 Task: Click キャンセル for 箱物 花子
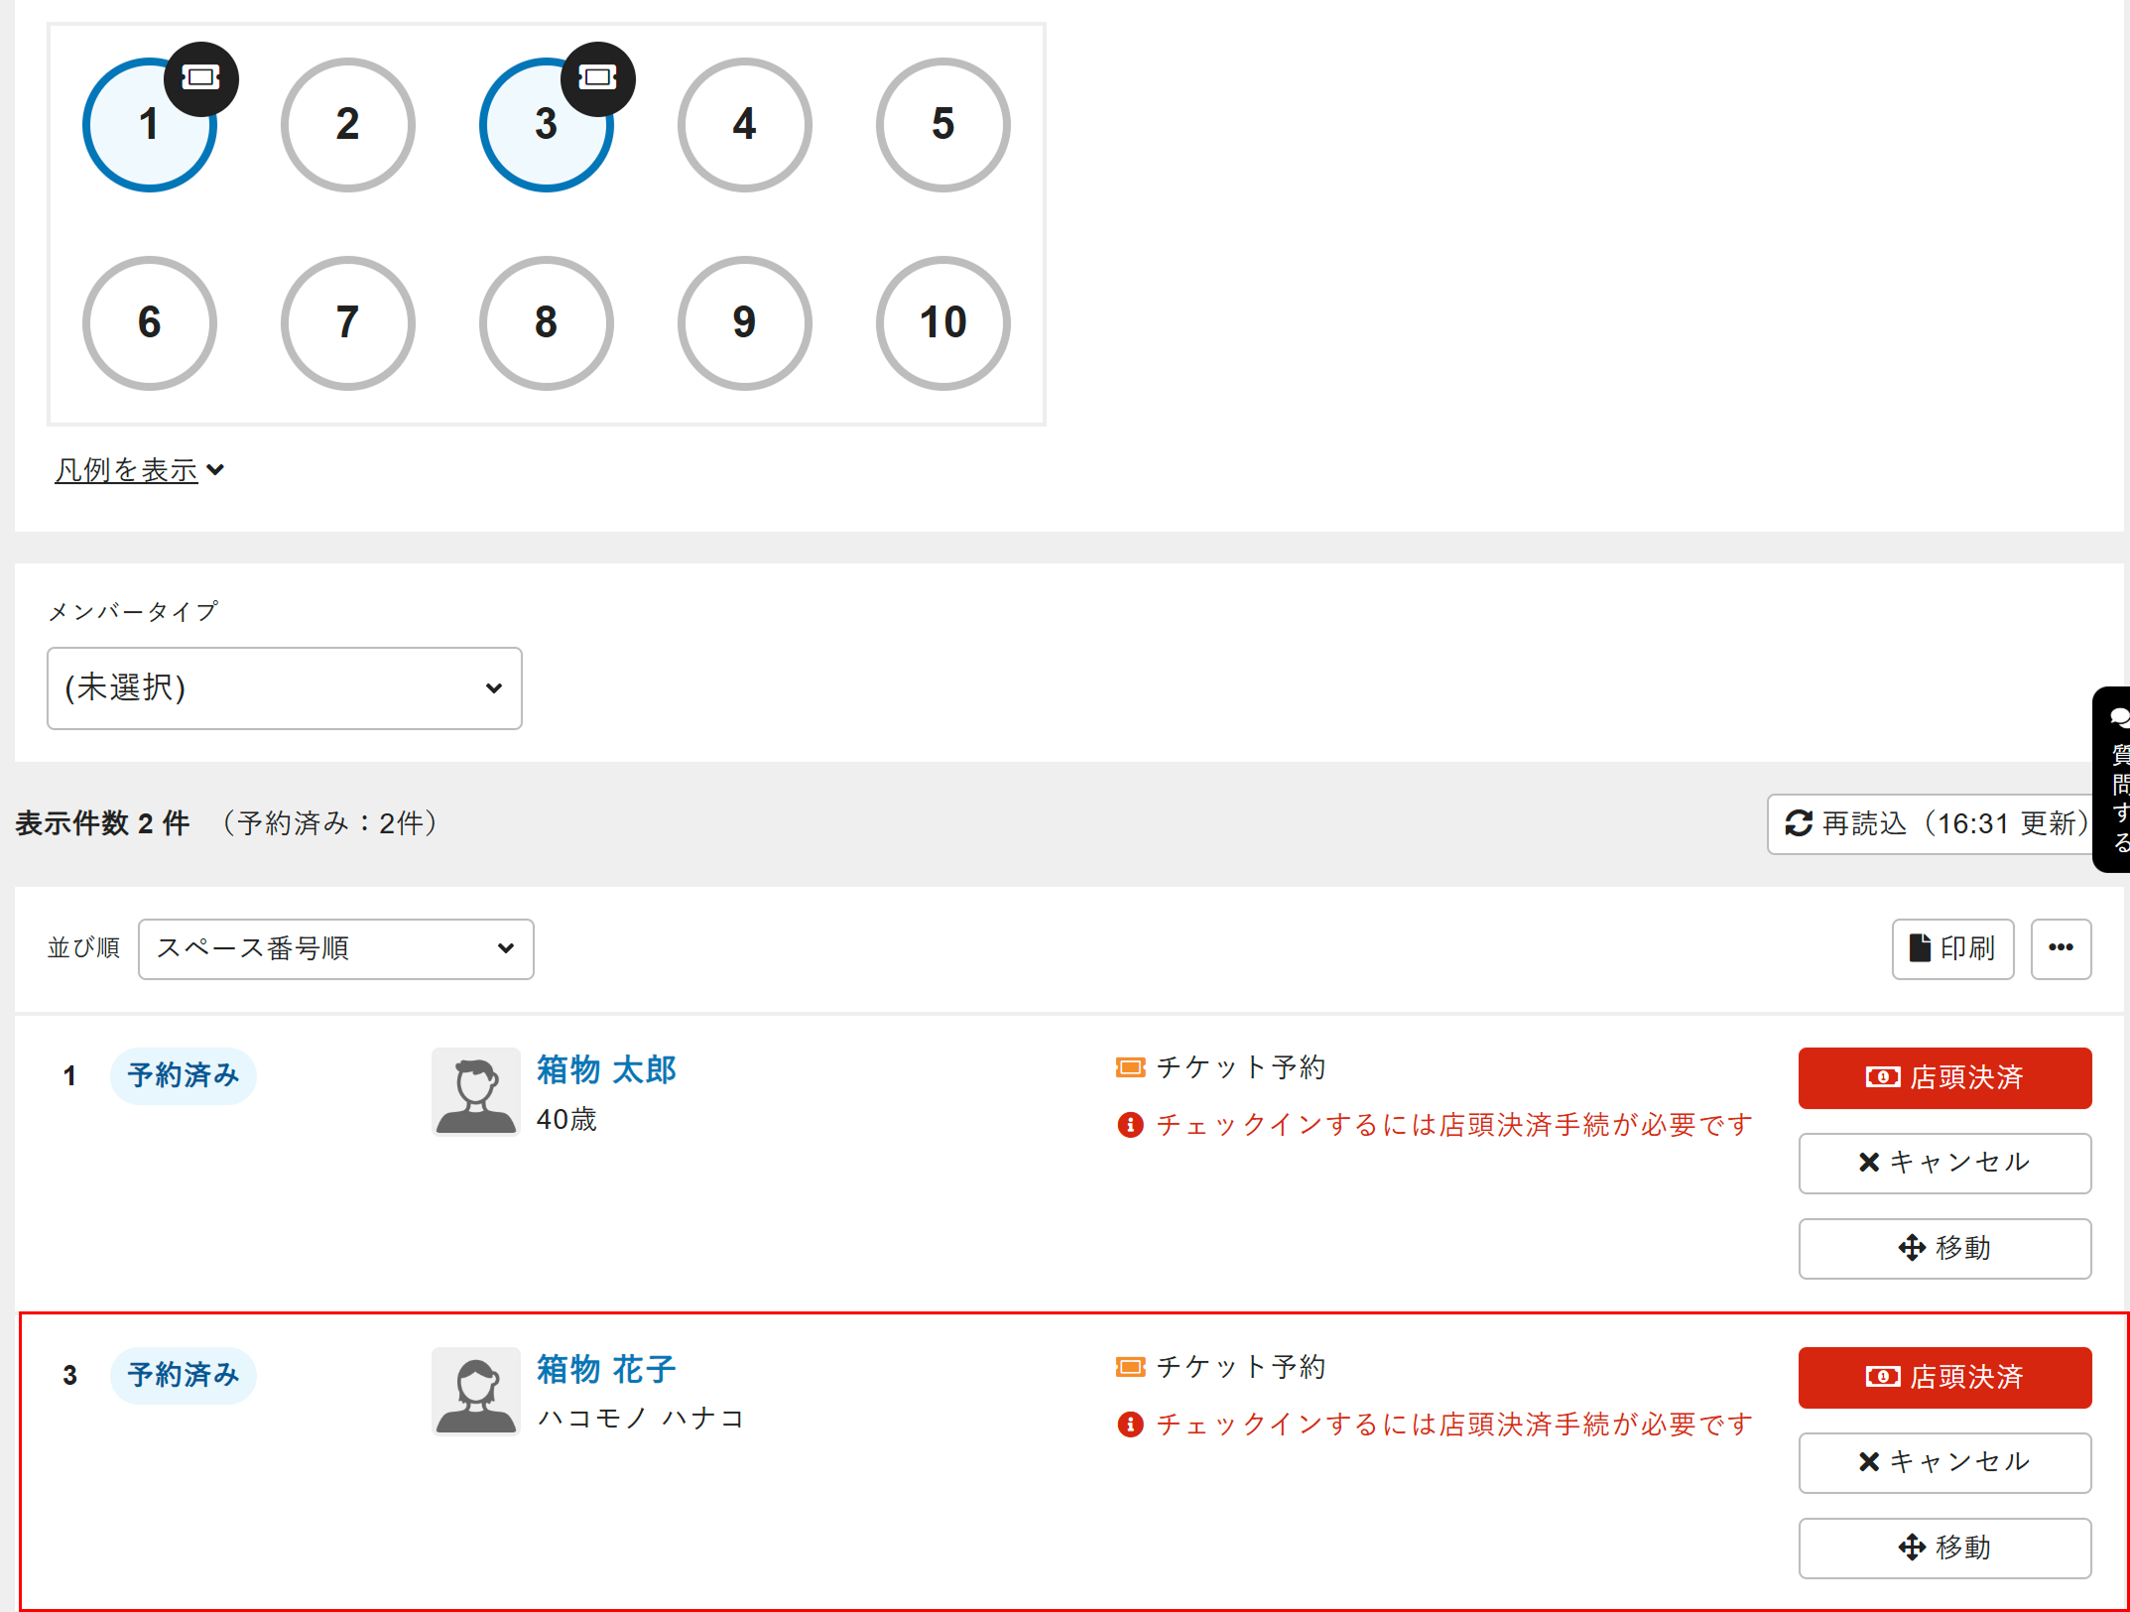point(1944,1462)
